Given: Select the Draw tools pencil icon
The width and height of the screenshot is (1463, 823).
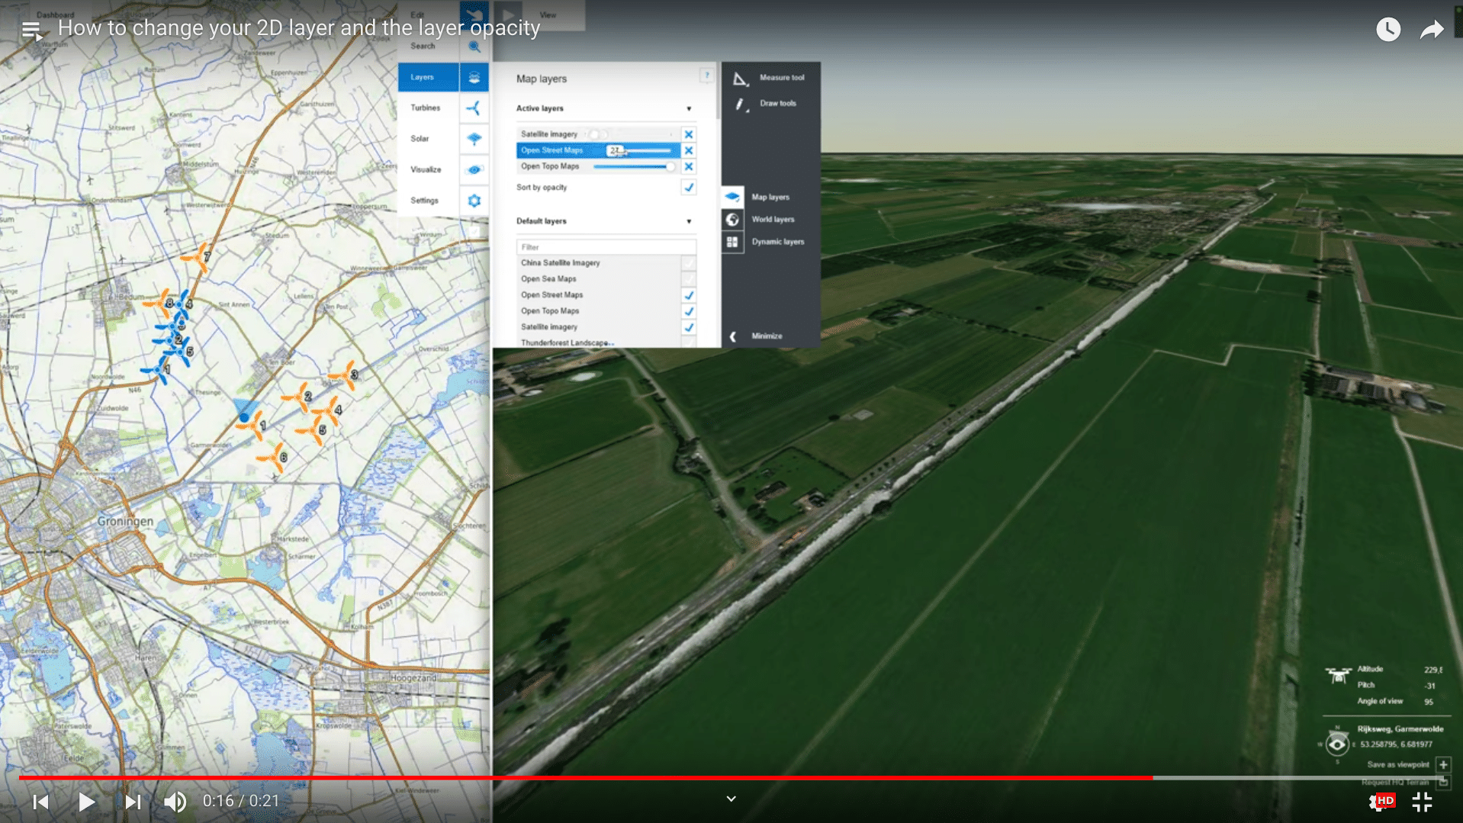Looking at the screenshot, I should [740, 104].
